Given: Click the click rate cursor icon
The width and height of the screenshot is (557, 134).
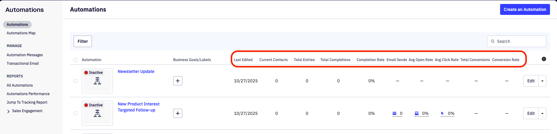Looking at the screenshot, I should (442, 113).
